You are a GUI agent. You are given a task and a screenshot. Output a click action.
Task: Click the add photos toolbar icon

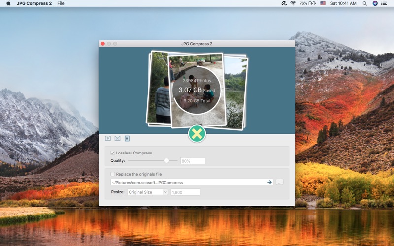108,138
